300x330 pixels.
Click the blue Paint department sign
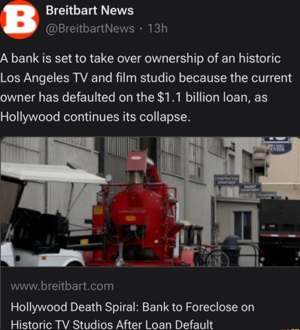(250, 188)
